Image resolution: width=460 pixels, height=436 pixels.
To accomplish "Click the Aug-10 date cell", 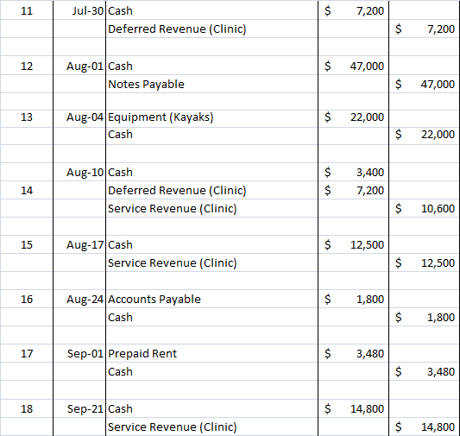I will (79, 172).
